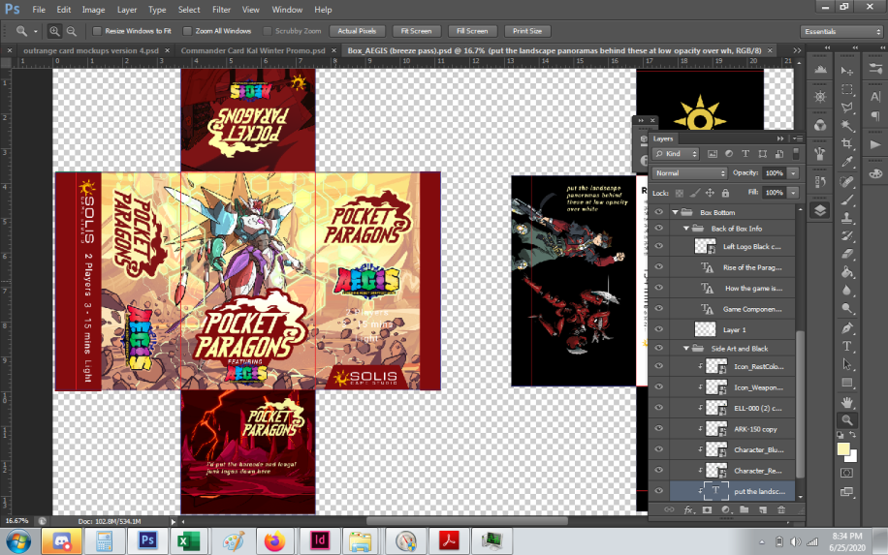Select the Hand tool
Image resolution: width=888 pixels, height=555 pixels.
846,402
